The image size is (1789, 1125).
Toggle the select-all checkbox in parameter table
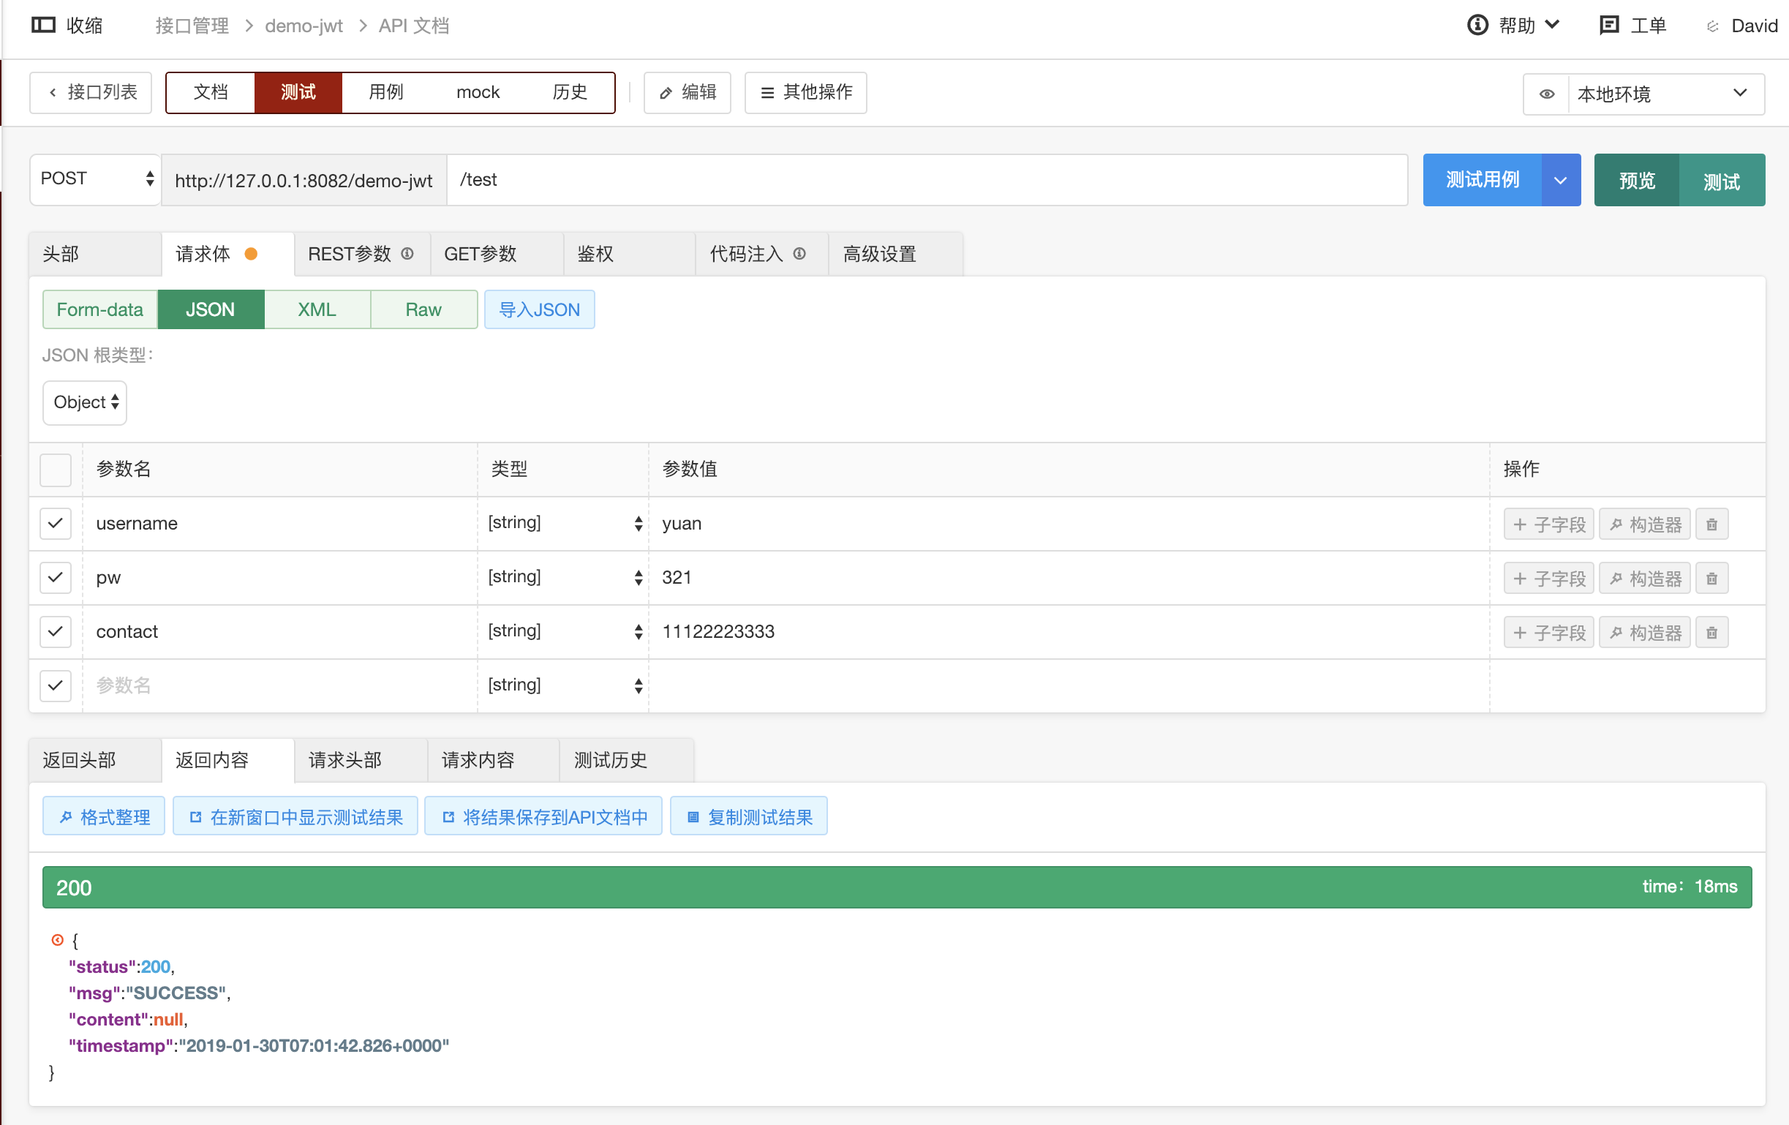55,469
